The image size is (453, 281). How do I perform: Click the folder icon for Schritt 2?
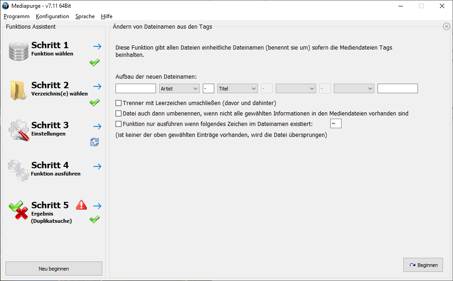(18, 90)
